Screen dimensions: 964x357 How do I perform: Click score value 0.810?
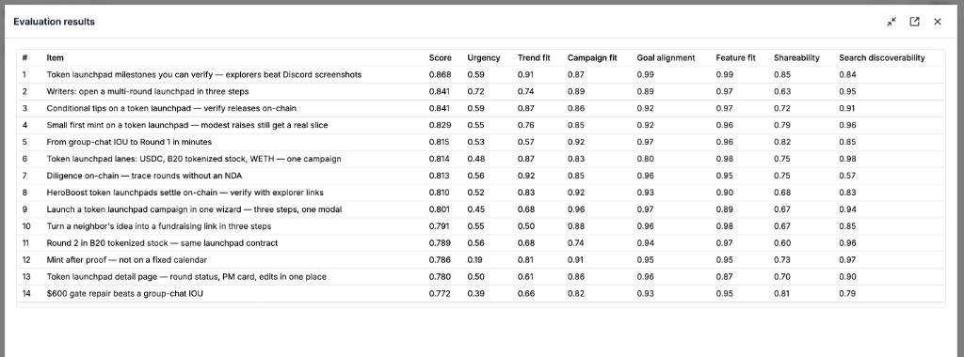(441, 193)
